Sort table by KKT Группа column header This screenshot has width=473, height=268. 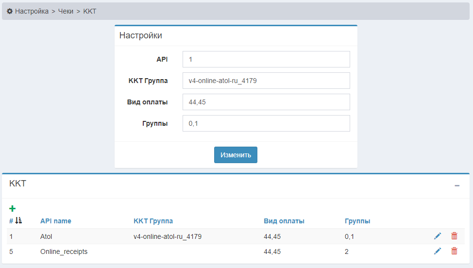point(153,221)
